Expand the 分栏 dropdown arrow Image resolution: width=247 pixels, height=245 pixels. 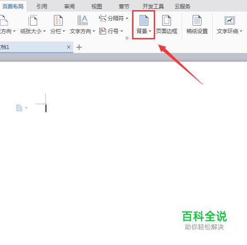64,31
